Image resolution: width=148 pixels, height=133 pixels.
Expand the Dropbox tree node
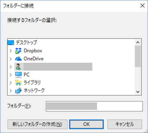(x=11, y=51)
